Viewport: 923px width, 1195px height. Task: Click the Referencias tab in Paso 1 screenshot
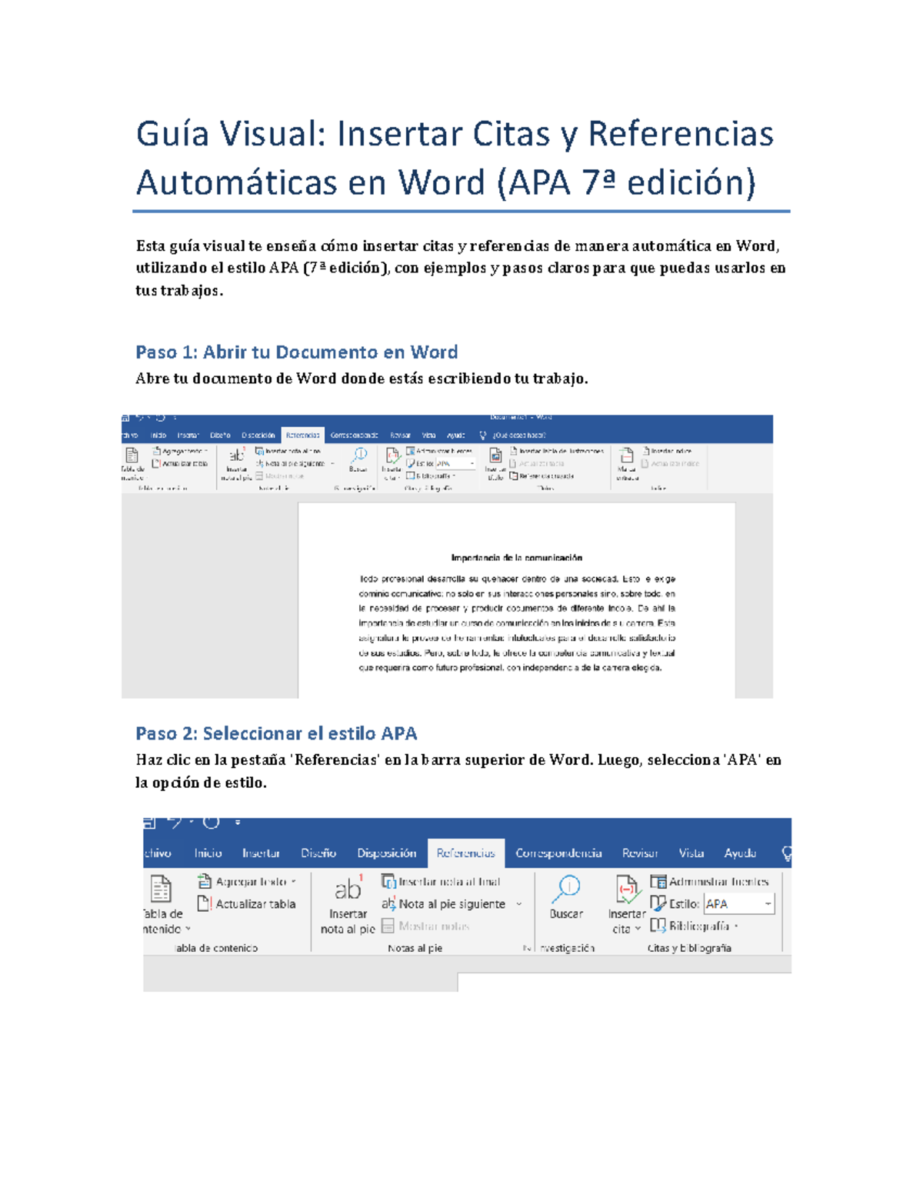pyautogui.click(x=302, y=436)
